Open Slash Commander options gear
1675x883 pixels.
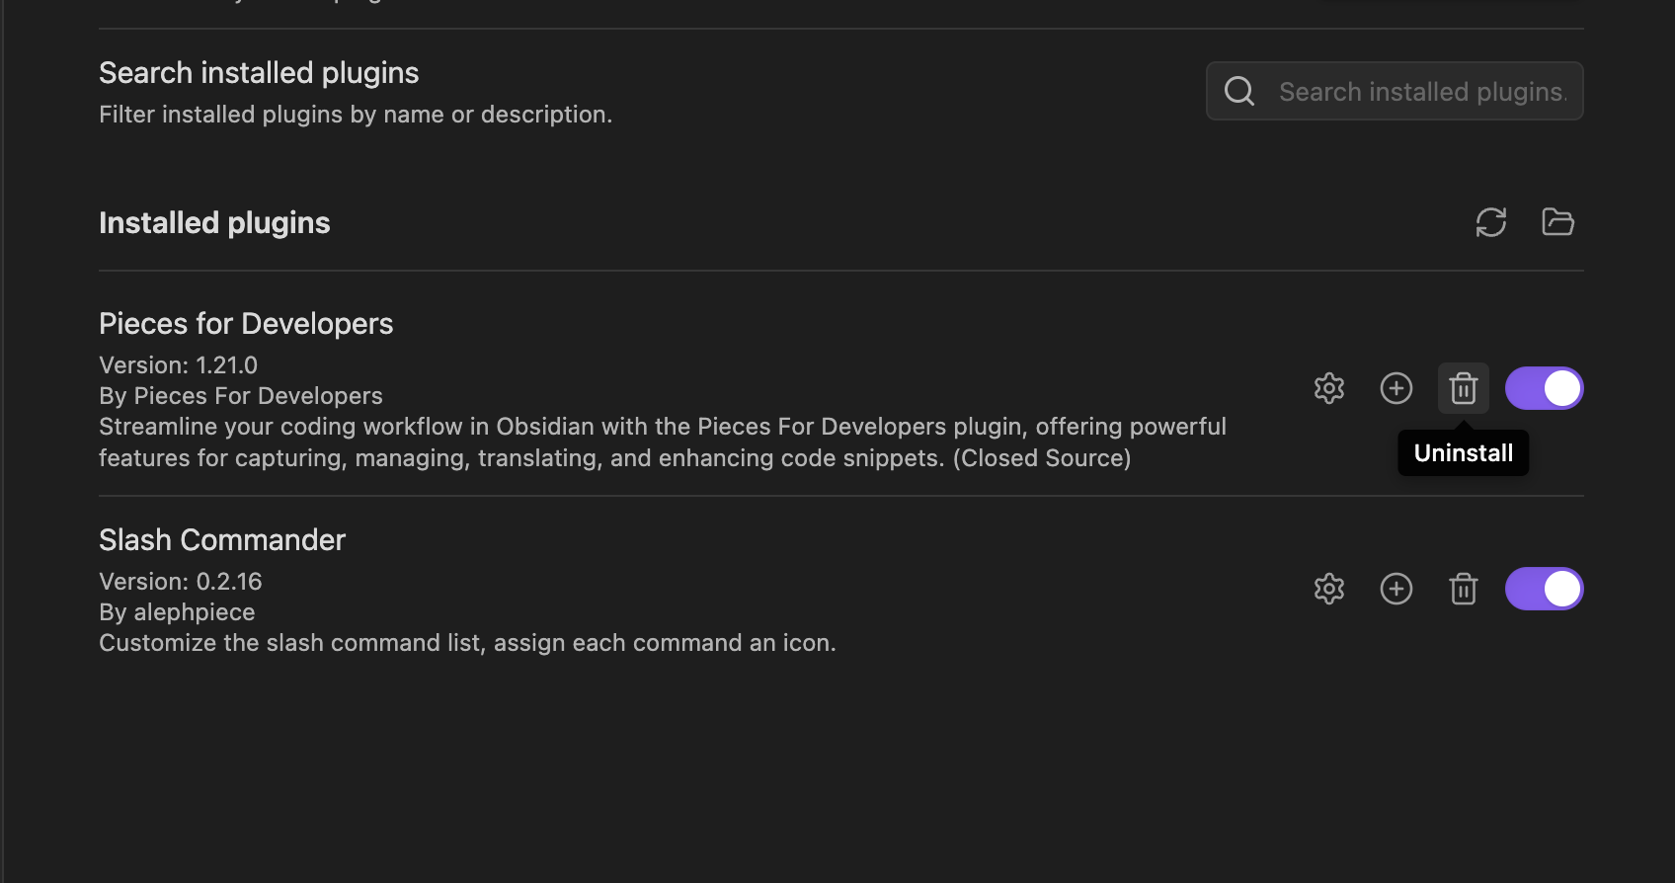1329,589
